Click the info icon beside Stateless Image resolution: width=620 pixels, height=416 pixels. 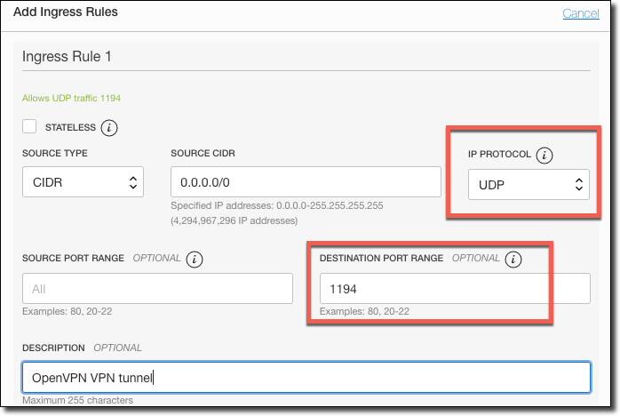click(x=109, y=127)
